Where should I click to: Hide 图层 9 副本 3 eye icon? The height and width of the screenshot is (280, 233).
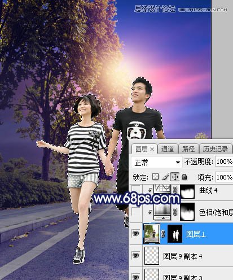pos(136,277)
